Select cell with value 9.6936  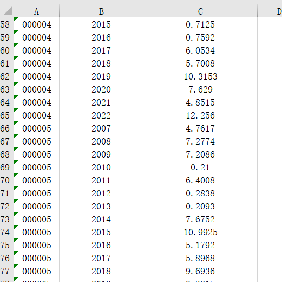click(200, 271)
